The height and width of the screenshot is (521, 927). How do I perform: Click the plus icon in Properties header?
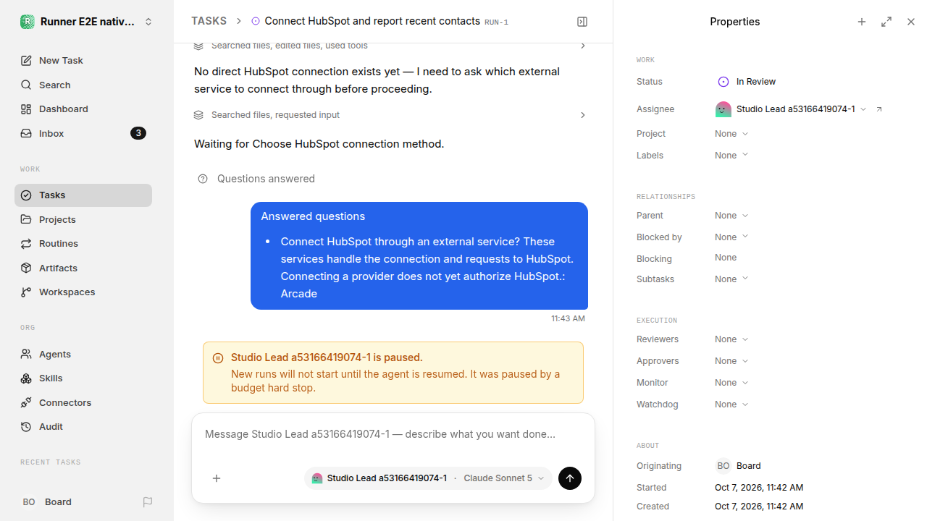862,22
